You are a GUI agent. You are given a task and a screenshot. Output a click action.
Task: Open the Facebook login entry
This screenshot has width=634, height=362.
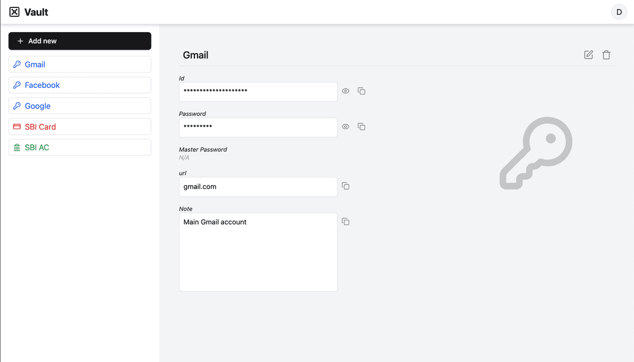tap(80, 85)
